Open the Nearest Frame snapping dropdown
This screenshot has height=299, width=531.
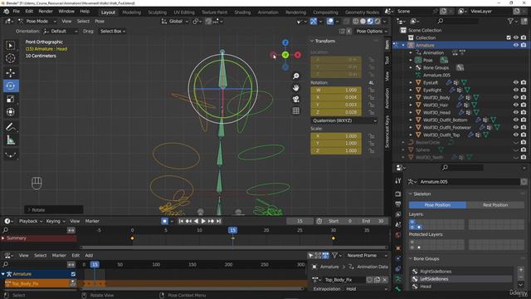click(x=367, y=255)
